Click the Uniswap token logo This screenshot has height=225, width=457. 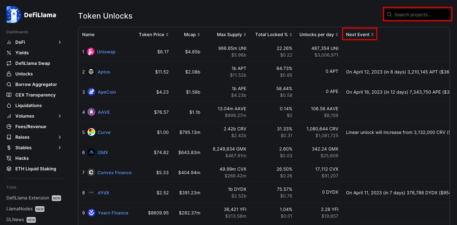pos(91,52)
